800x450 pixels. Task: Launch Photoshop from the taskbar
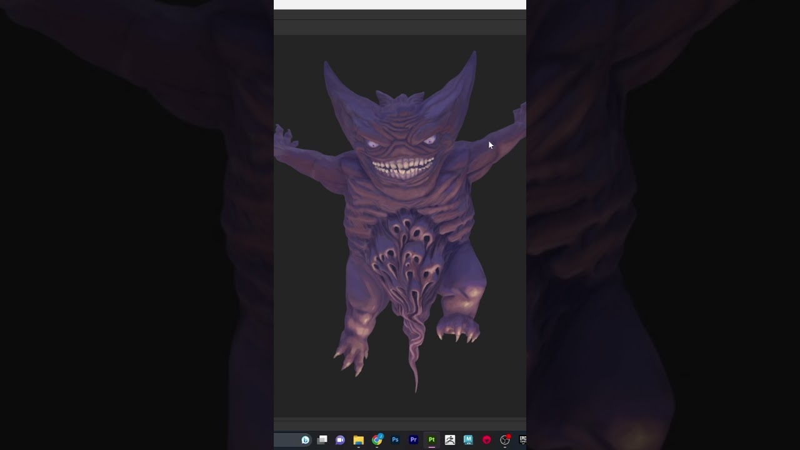click(395, 440)
